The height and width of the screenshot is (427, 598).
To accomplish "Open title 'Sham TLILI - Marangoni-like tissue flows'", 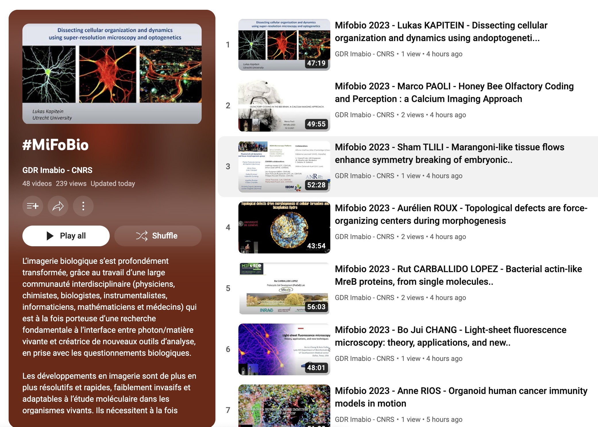I will (x=450, y=153).
